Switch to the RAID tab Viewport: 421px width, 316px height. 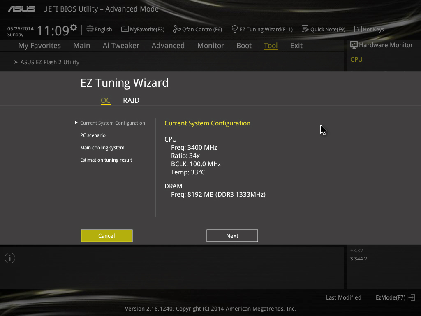[x=131, y=100]
